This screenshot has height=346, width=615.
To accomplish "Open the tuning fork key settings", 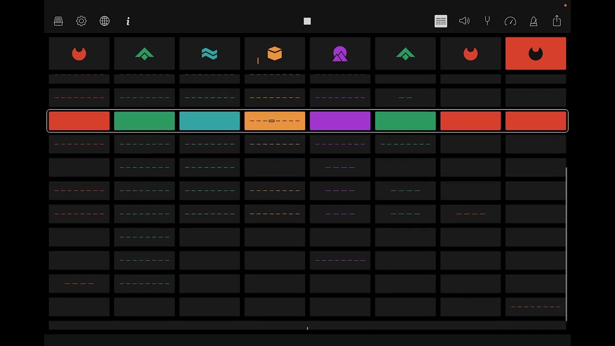I will point(487,21).
